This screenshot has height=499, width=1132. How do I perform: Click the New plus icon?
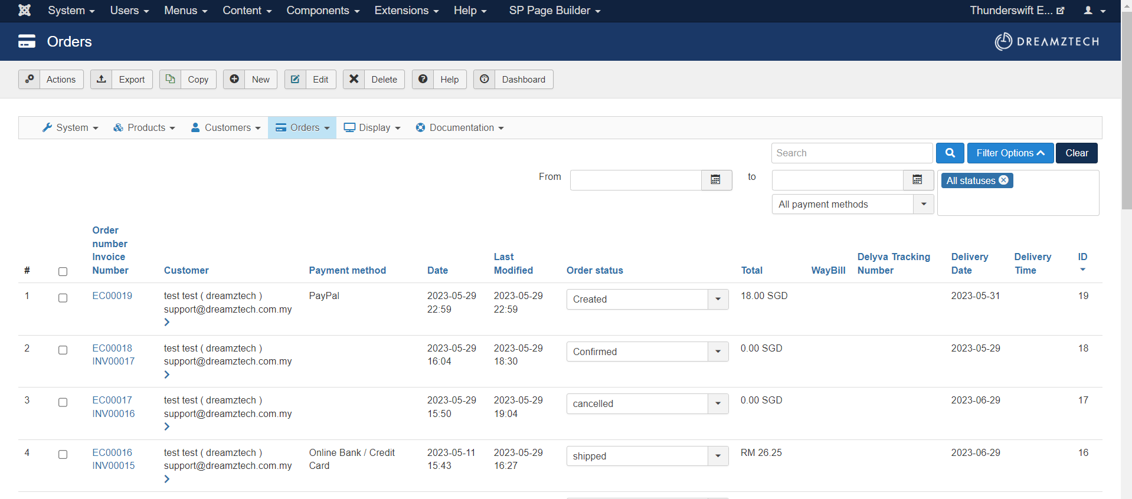click(234, 79)
